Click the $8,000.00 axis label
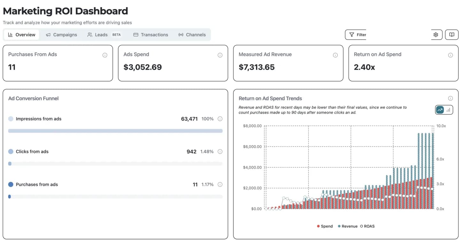 coord(252,126)
